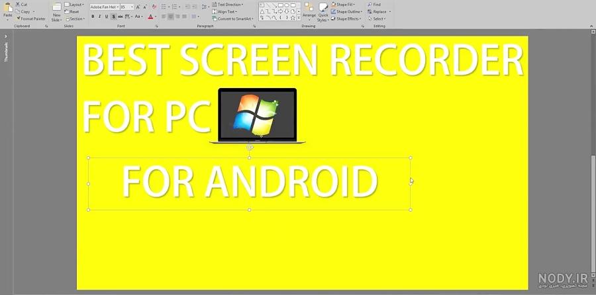Toggle bold formatting
The image size is (596, 295).
(93, 17)
